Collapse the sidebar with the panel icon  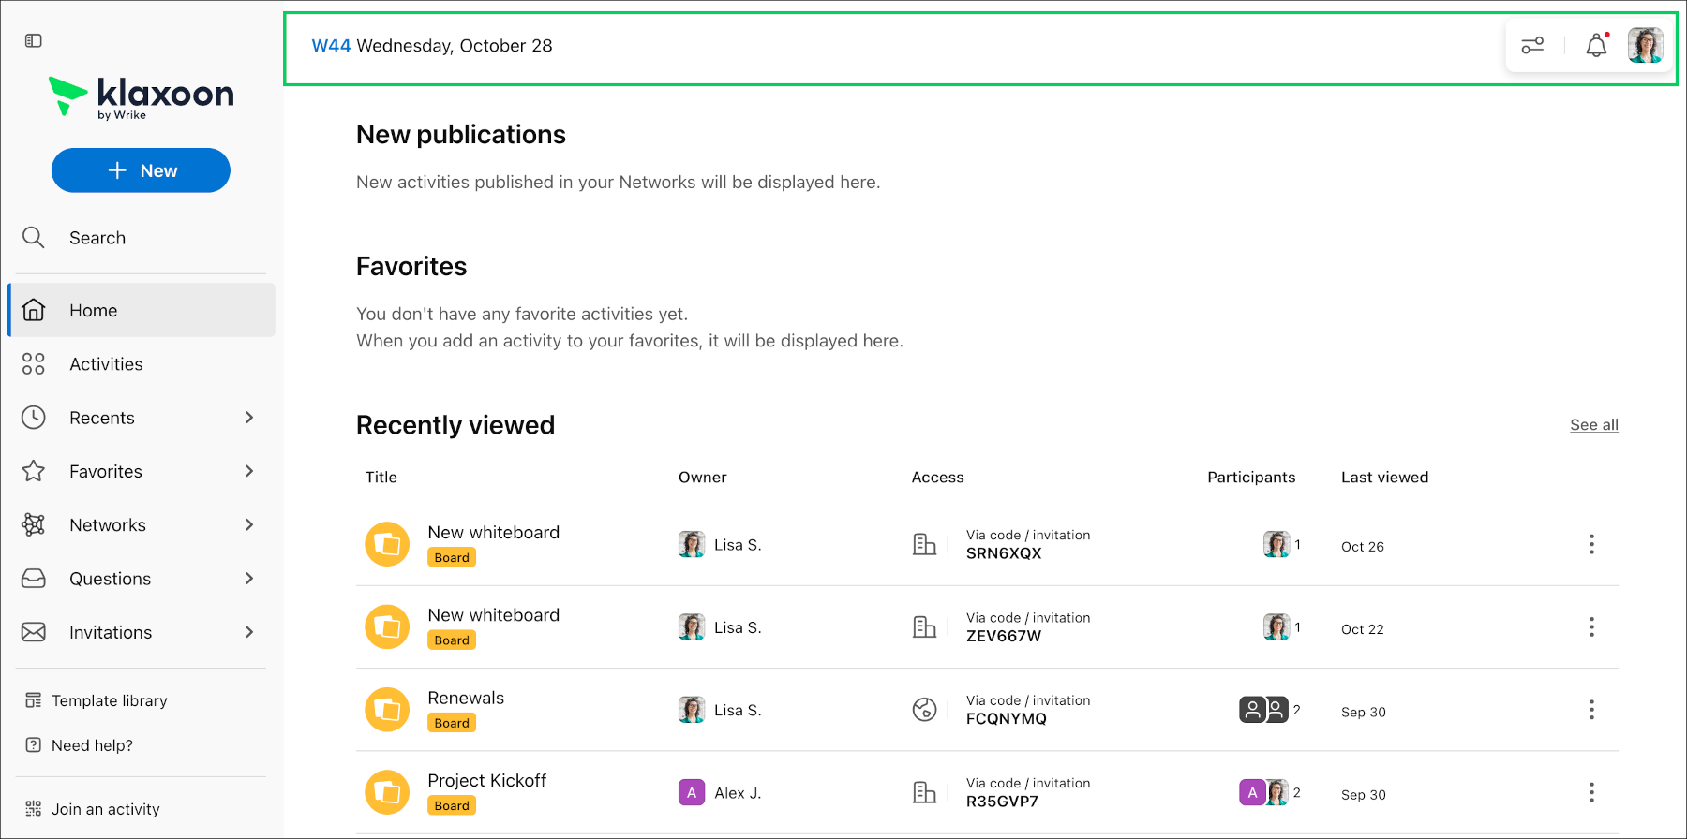pyautogui.click(x=34, y=40)
